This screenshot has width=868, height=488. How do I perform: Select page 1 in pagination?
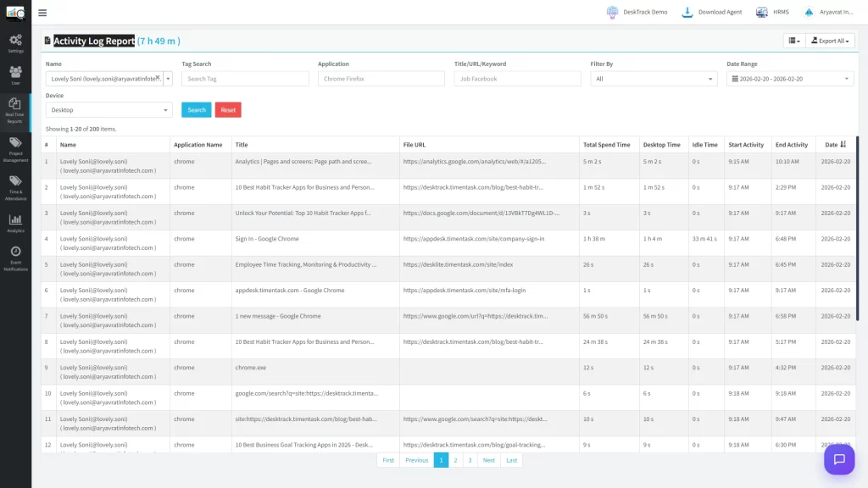[x=441, y=460]
